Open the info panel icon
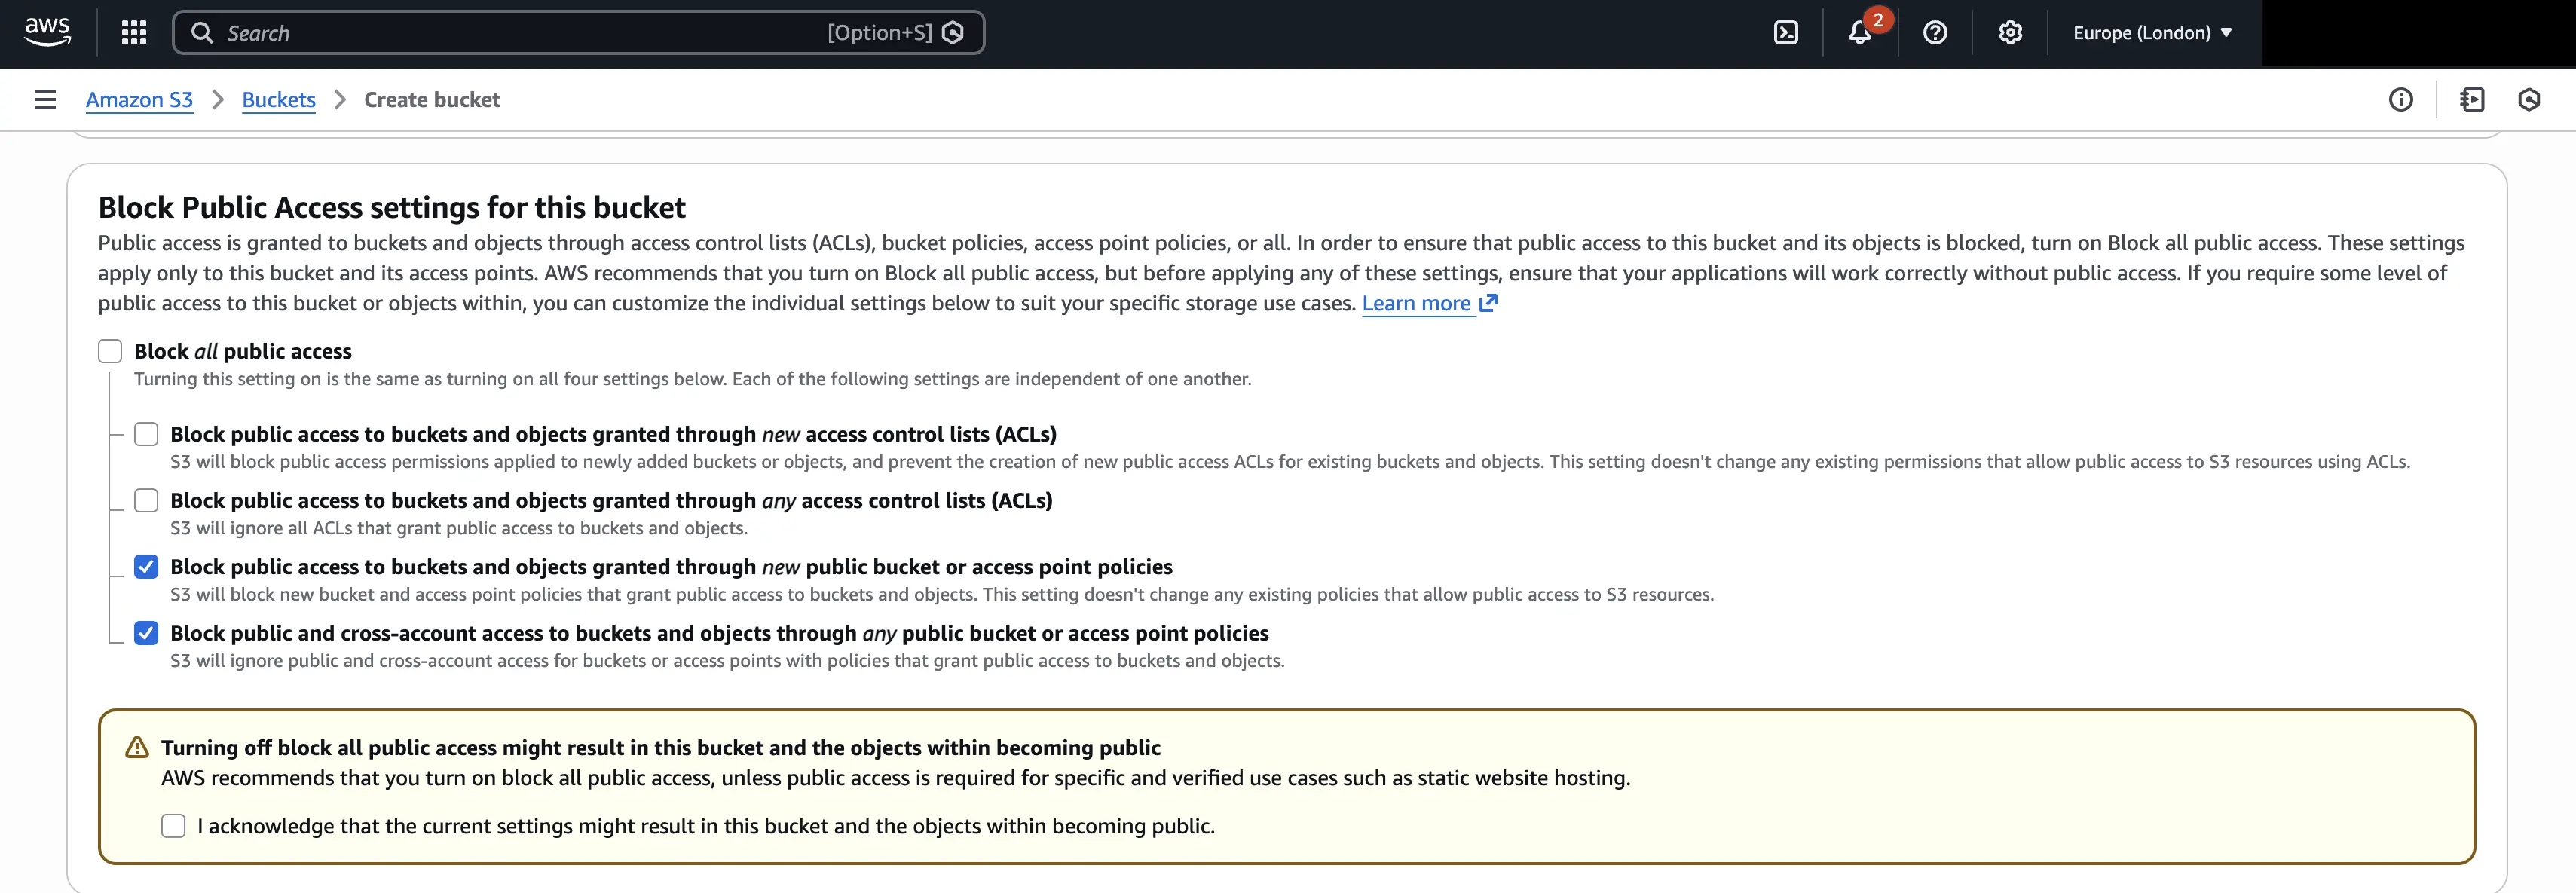 (x=2401, y=99)
